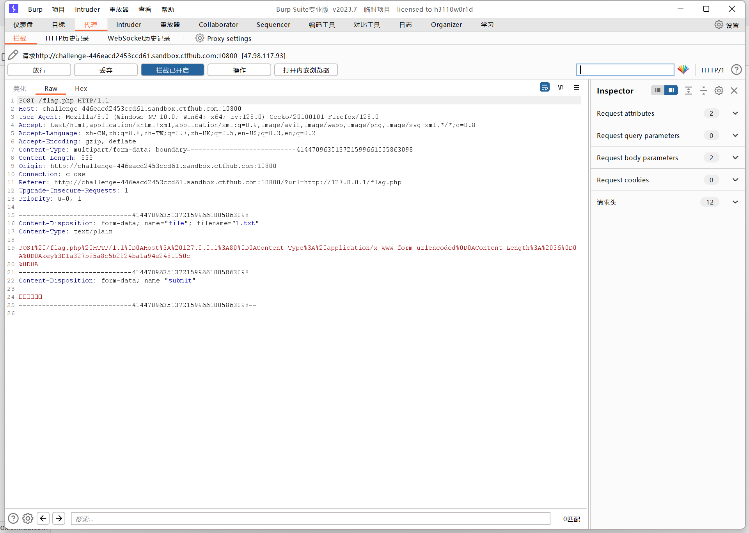Select the 代理 tab
This screenshot has height=533, width=749.
pyautogui.click(x=91, y=25)
